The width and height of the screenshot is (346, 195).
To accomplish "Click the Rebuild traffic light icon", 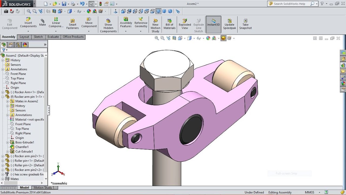I will tap(101, 4).
